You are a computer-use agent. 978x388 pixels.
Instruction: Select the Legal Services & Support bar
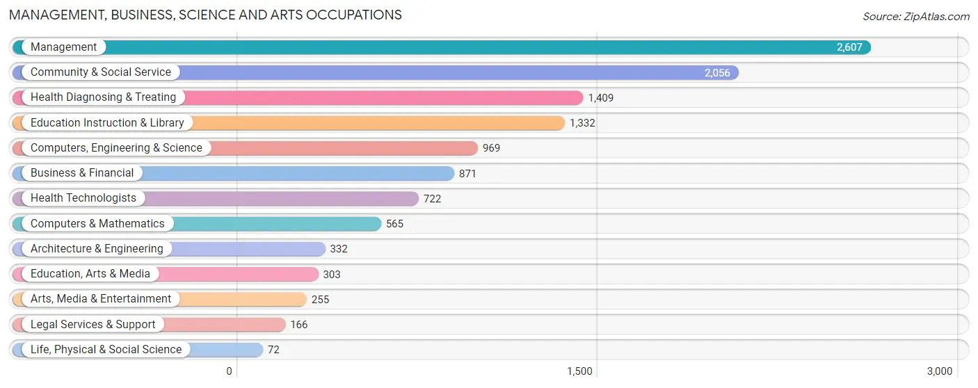149,325
